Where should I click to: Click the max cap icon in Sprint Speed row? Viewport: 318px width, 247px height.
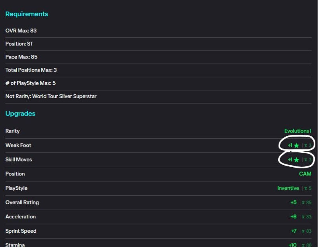pyautogui.click(x=303, y=232)
